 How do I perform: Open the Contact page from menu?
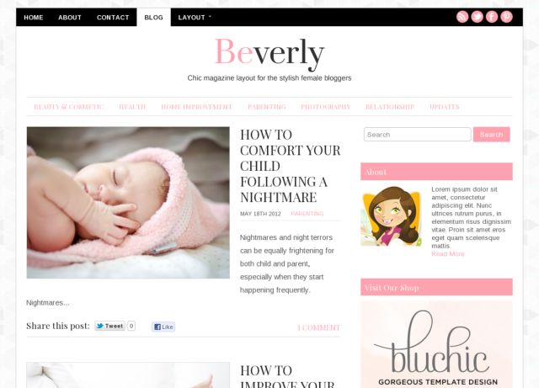click(113, 18)
